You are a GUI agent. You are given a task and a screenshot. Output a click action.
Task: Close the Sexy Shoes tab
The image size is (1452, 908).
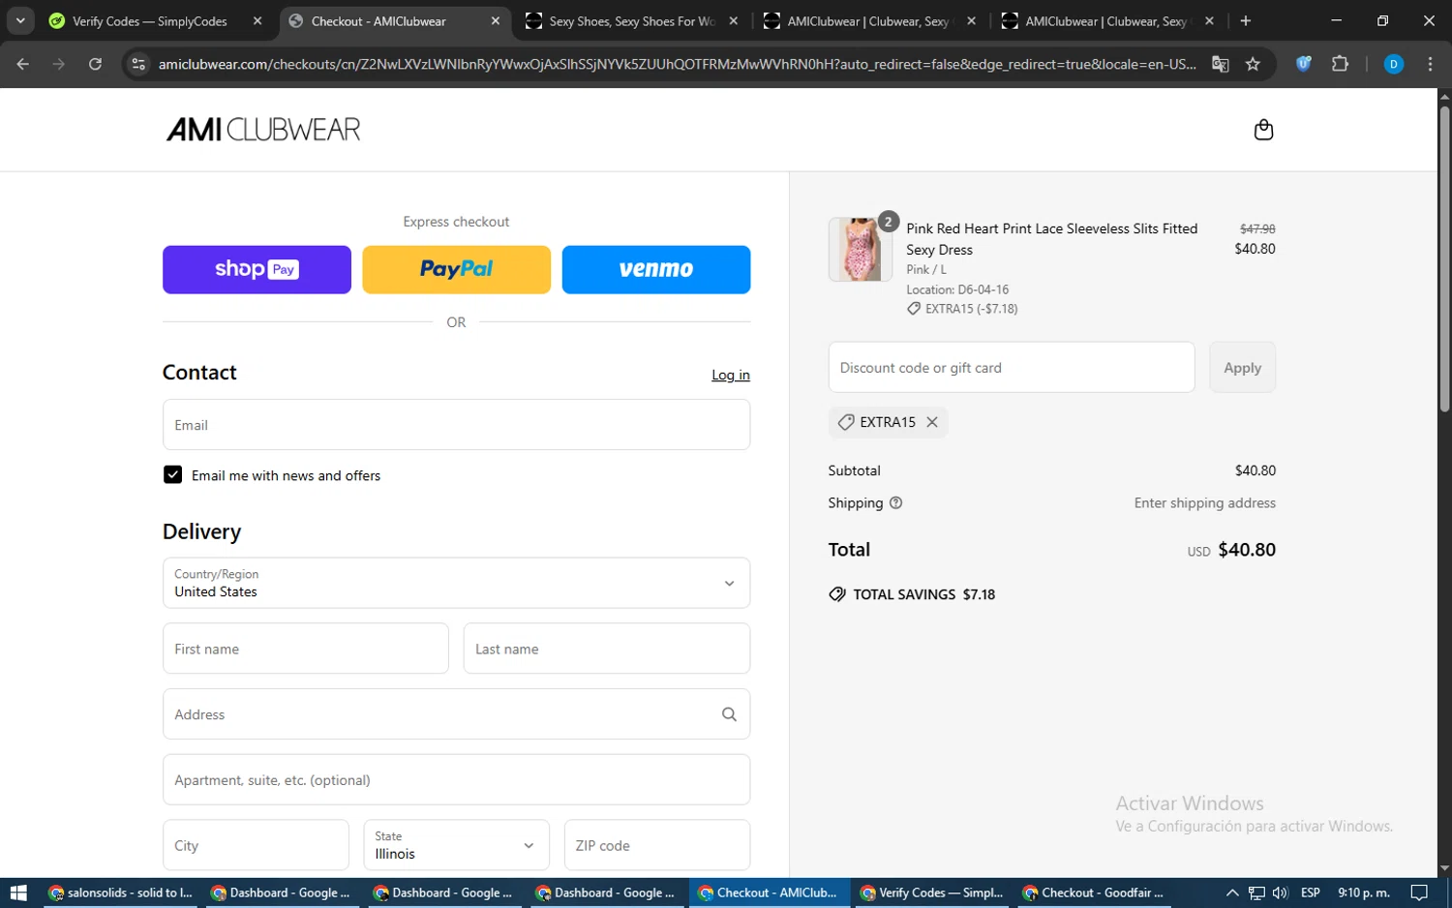tap(734, 20)
